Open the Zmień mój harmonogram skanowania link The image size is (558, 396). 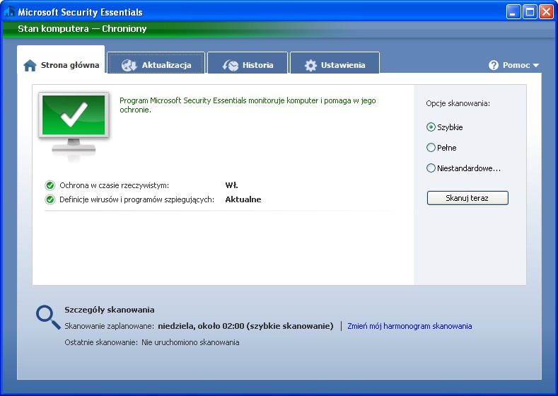[x=409, y=326]
